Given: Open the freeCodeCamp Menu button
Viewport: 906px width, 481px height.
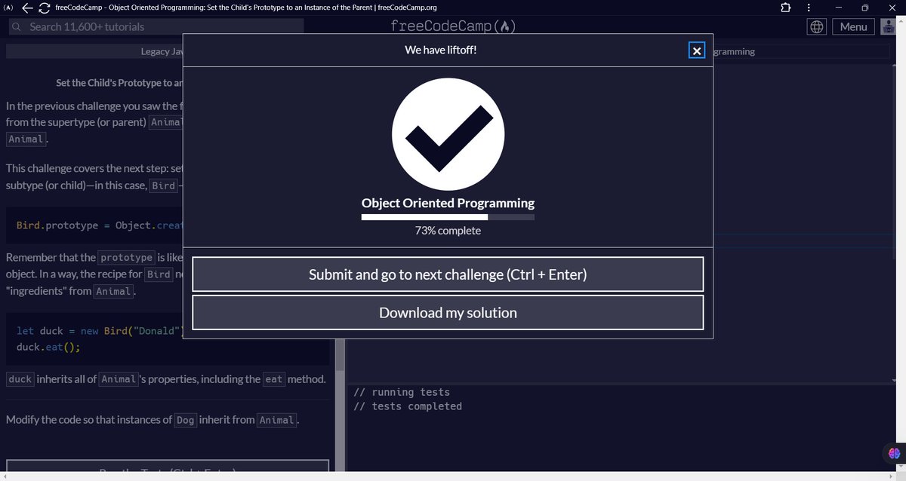Looking at the screenshot, I should [x=853, y=26].
